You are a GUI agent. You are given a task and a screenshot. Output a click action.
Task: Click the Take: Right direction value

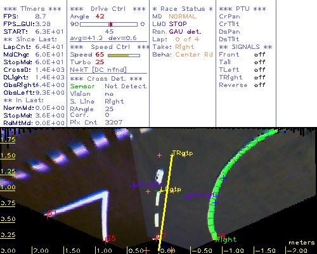(x=184, y=47)
